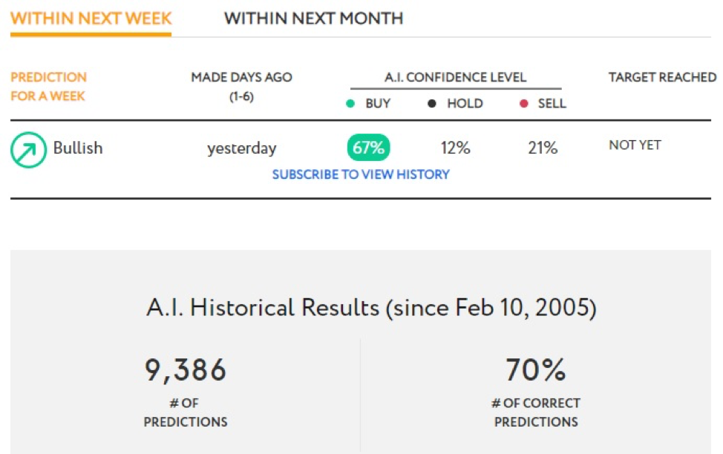The width and height of the screenshot is (723, 454).
Task: Click the A.I. Confidence Level header
Action: [x=456, y=77]
